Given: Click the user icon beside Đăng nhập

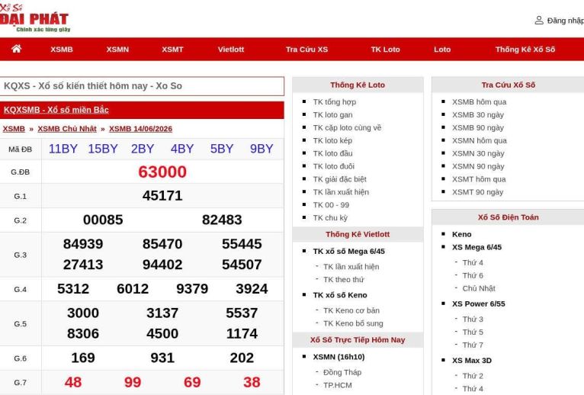Looking at the screenshot, I should pyautogui.click(x=539, y=20).
